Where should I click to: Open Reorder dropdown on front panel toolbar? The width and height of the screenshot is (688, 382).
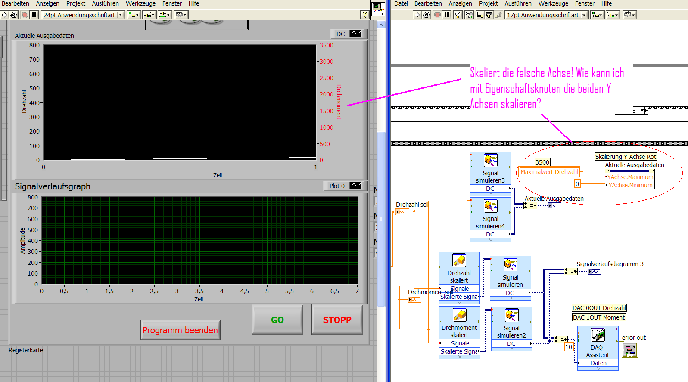[181, 15]
